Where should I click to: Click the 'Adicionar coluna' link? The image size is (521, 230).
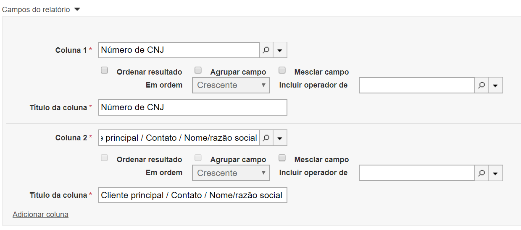click(x=40, y=214)
